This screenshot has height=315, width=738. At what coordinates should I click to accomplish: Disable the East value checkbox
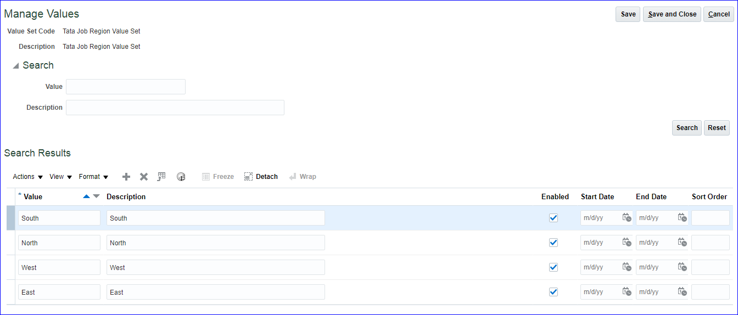pyautogui.click(x=553, y=292)
